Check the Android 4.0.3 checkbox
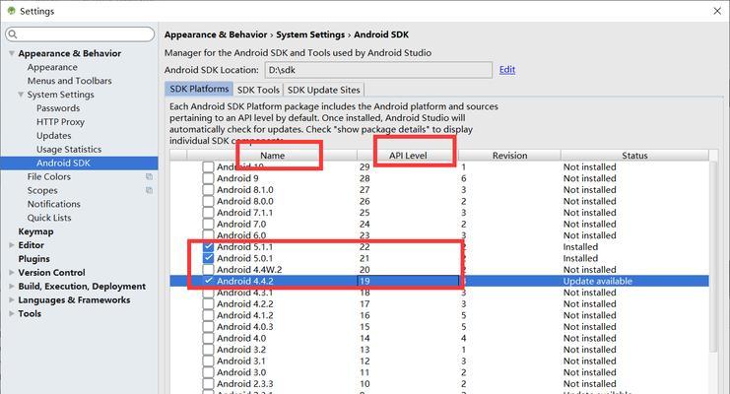The width and height of the screenshot is (730, 394). pos(208,326)
